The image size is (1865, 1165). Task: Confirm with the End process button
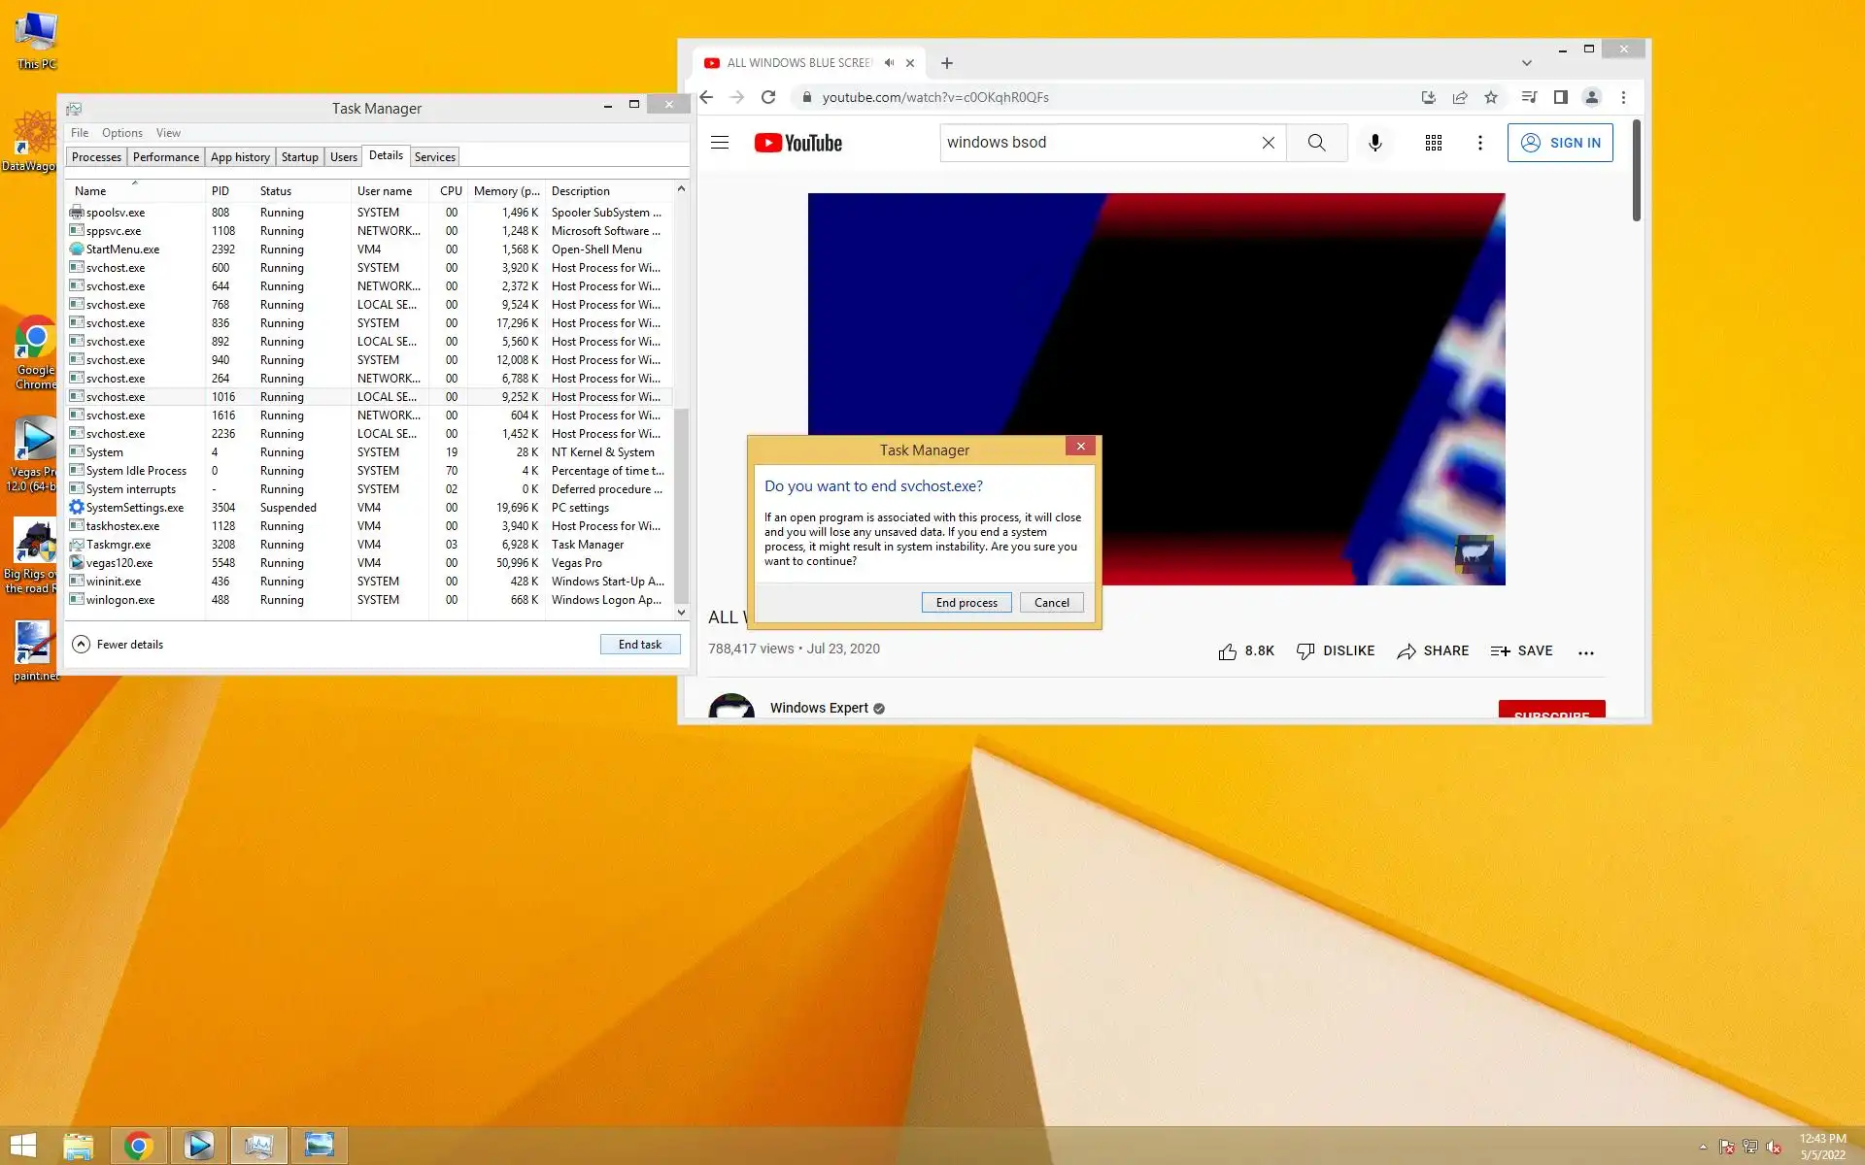click(966, 603)
